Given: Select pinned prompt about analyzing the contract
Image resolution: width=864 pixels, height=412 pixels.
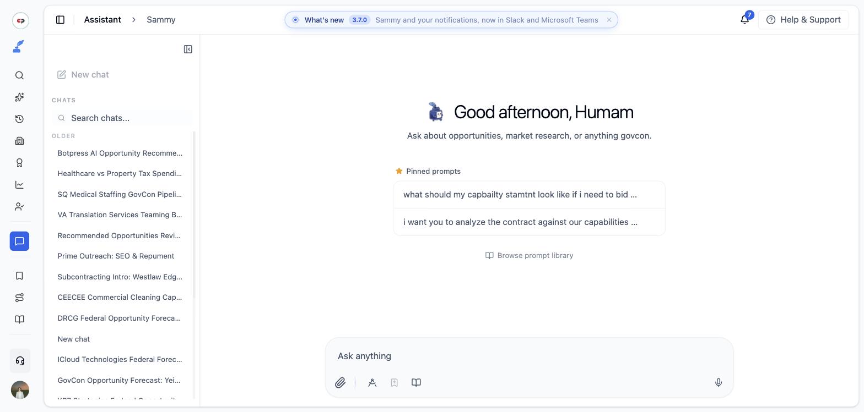Looking at the screenshot, I should pyautogui.click(x=529, y=222).
